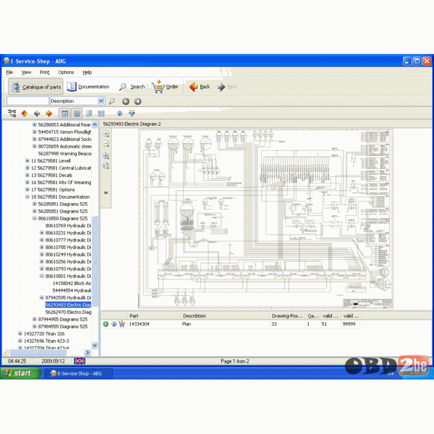Screen dimensions: 434x434
Task: Click the next result round arrow
Action: pyautogui.click(x=137, y=101)
